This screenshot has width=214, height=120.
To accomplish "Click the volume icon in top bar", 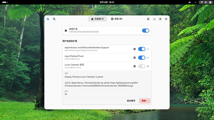I will pyautogui.click(x=206, y=2).
